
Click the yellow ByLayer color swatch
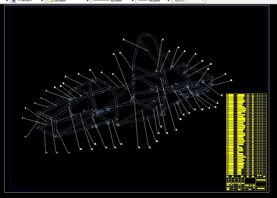click(x=52, y=1)
